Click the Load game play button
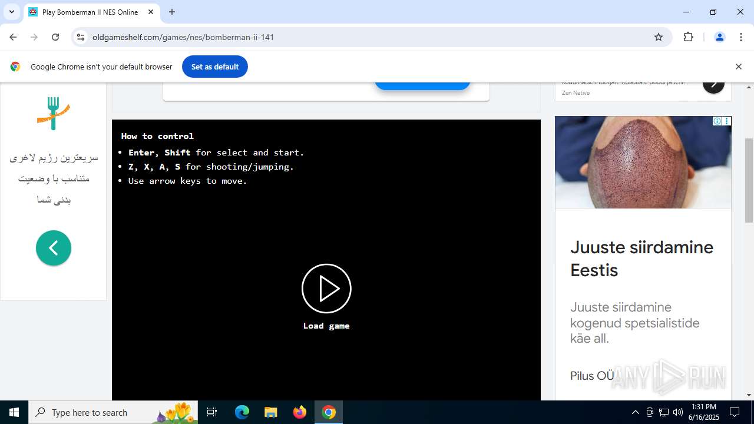This screenshot has width=754, height=424. point(326,289)
